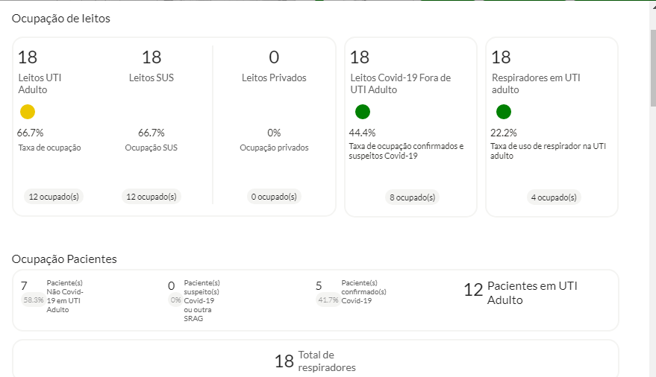Click the 12 ocupado(s) badge under Leitos UTI Adulto

tap(54, 197)
